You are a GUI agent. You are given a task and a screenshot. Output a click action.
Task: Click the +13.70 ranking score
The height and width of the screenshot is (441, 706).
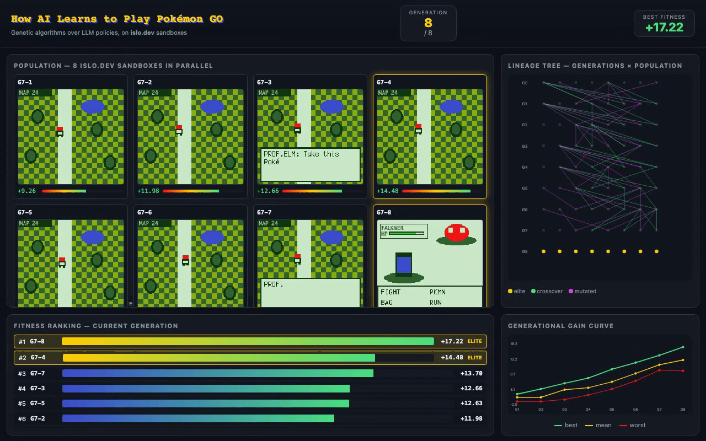pyautogui.click(x=471, y=373)
